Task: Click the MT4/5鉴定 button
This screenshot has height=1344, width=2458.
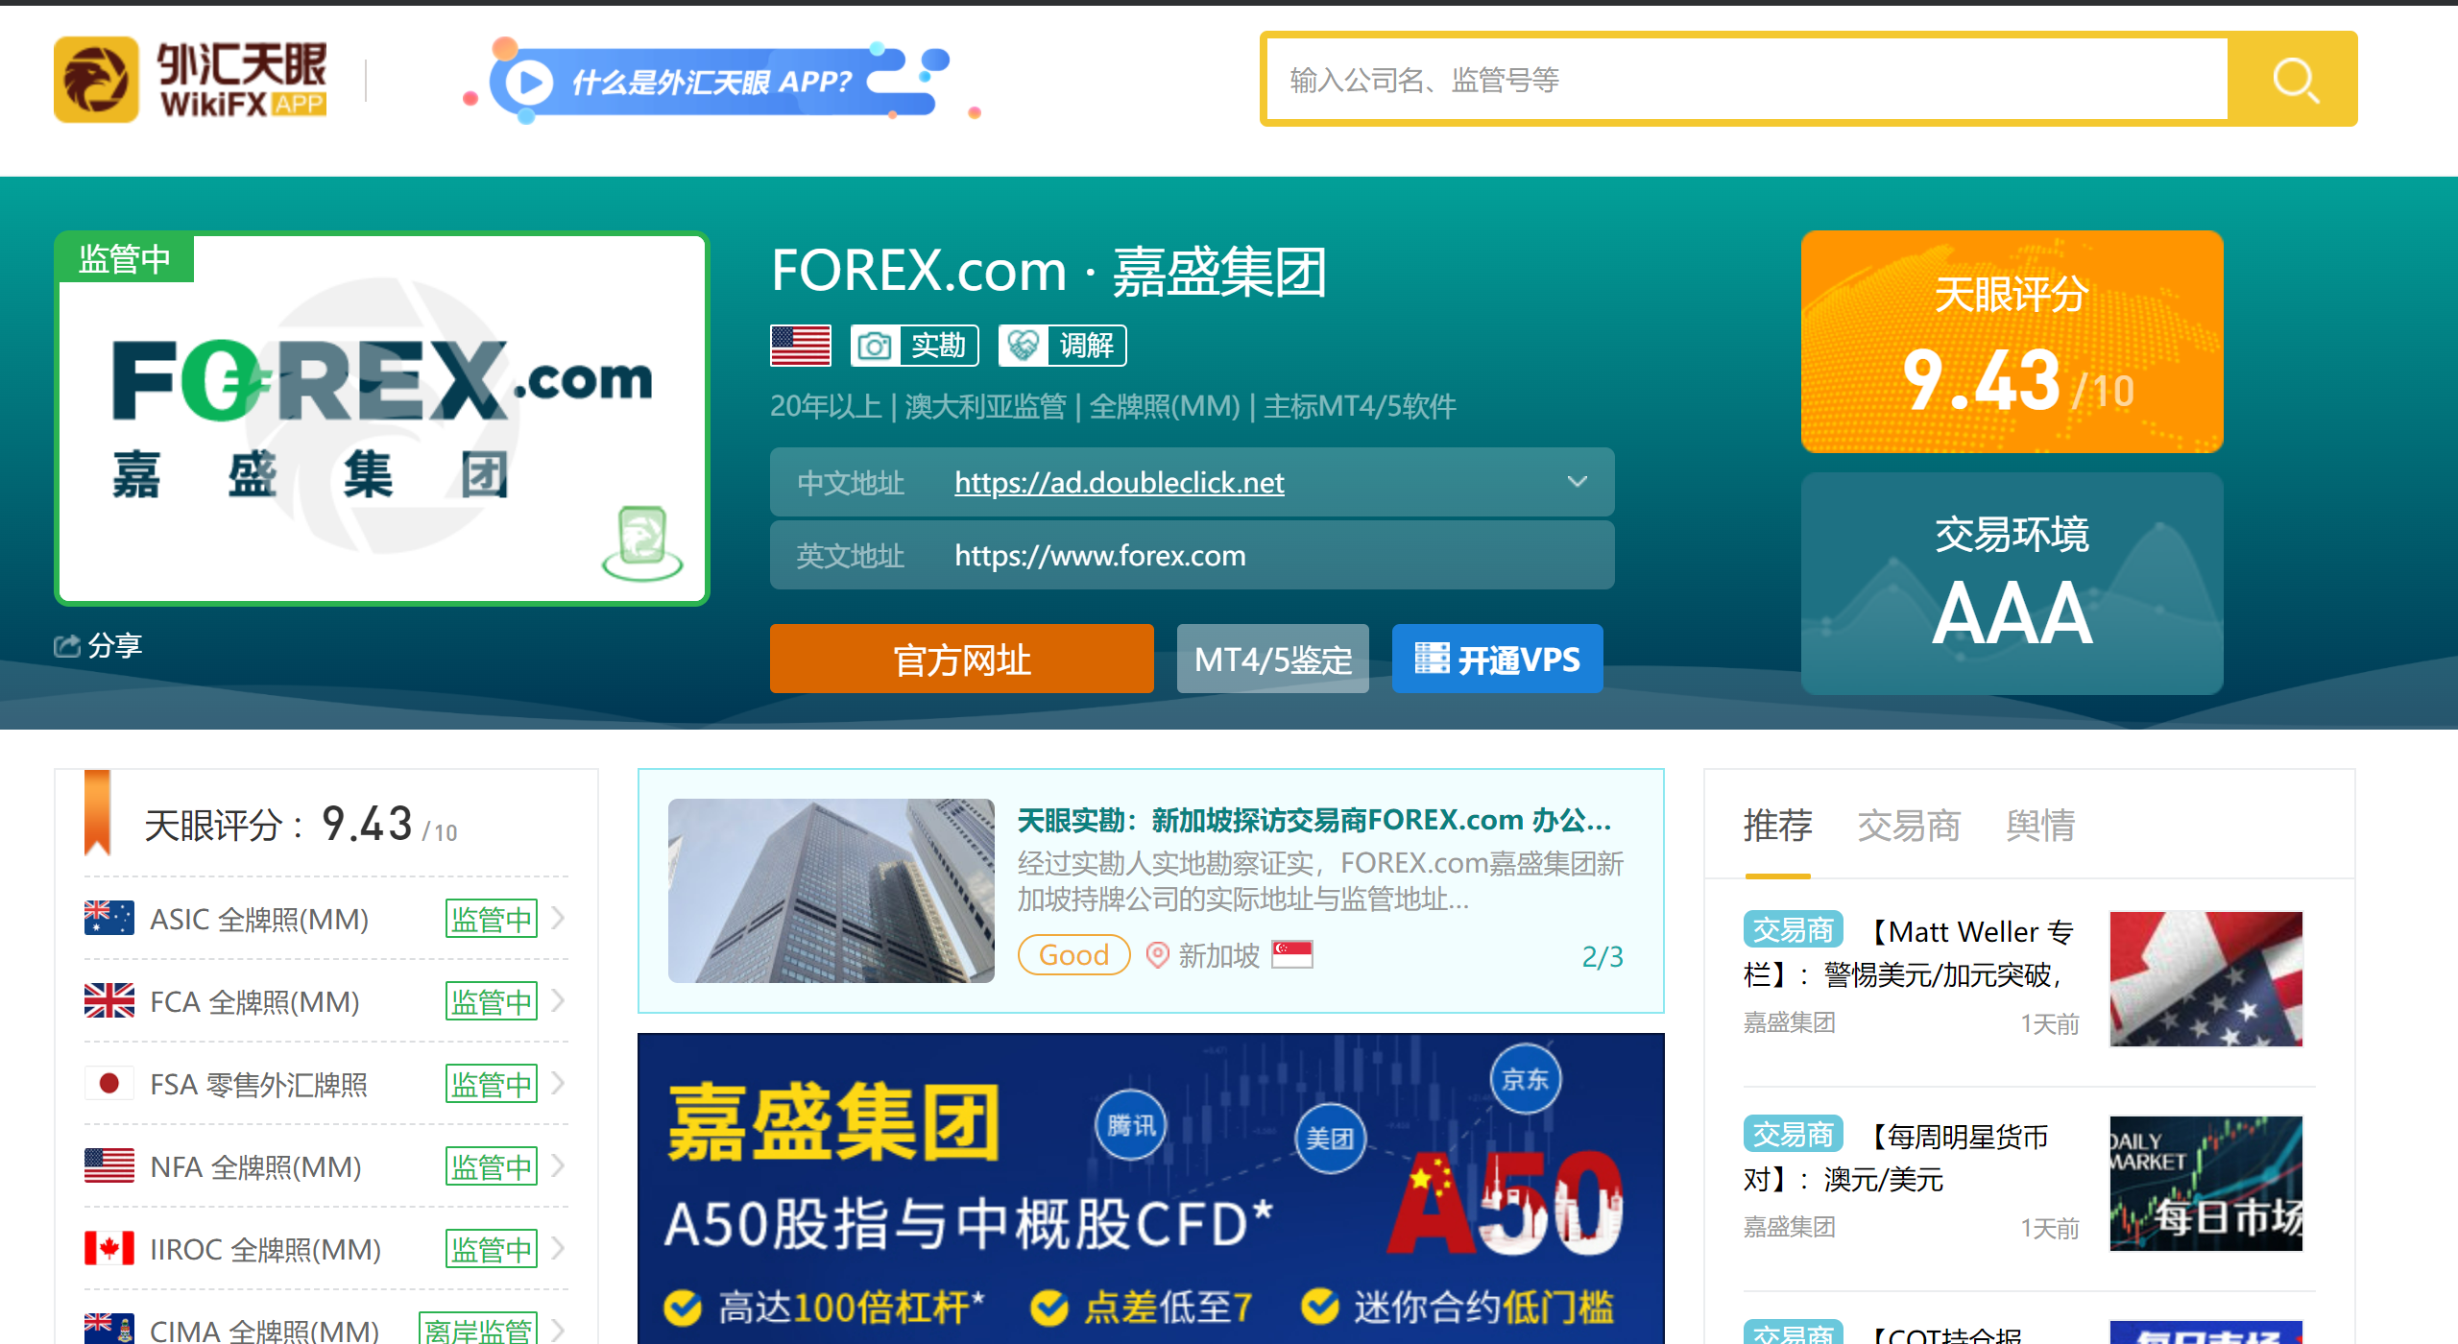Action: pyautogui.click(x=1273, y=659)
